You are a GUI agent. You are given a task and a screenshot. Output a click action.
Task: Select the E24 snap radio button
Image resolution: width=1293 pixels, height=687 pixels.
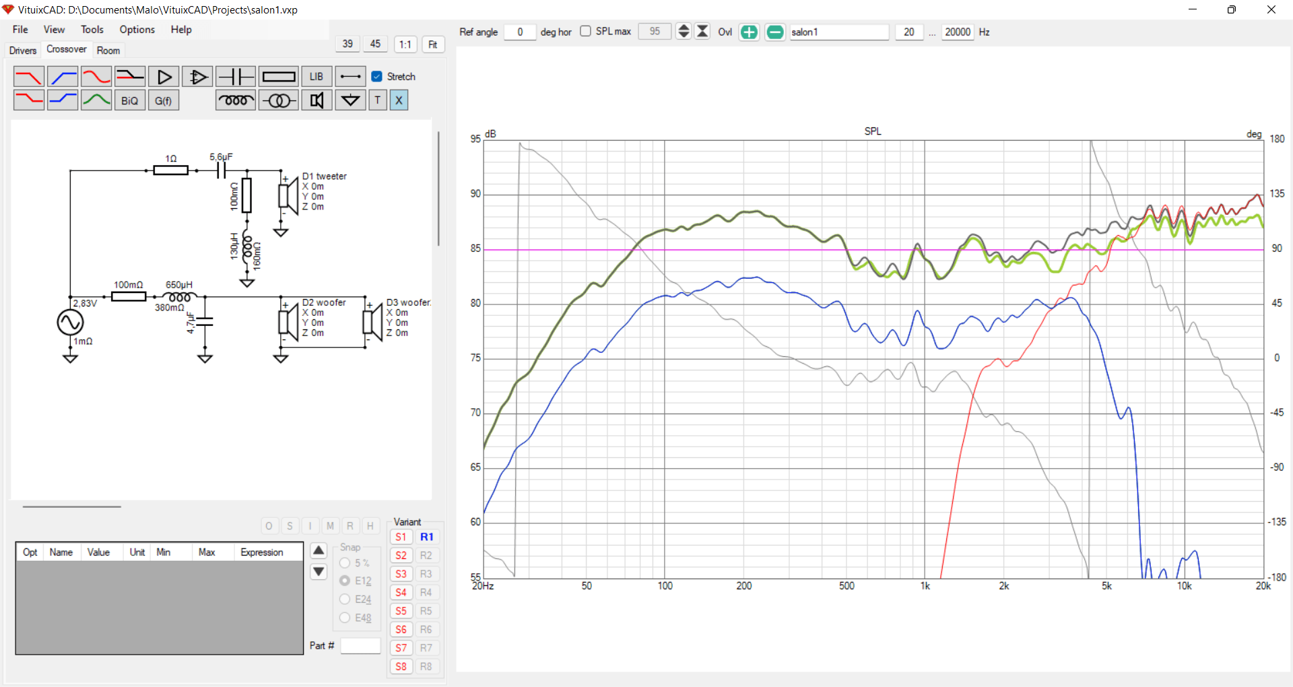pos(345,599)
